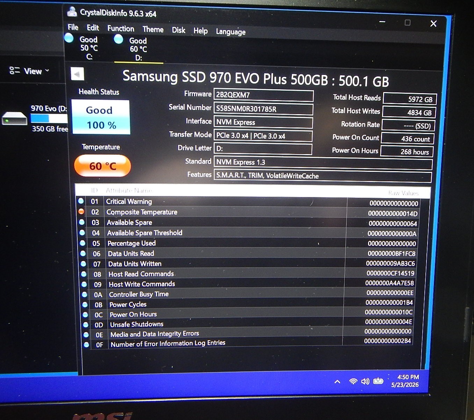Click the status dot for Available Spare
Screen dimensions: 474x420
tap(81, 222)
